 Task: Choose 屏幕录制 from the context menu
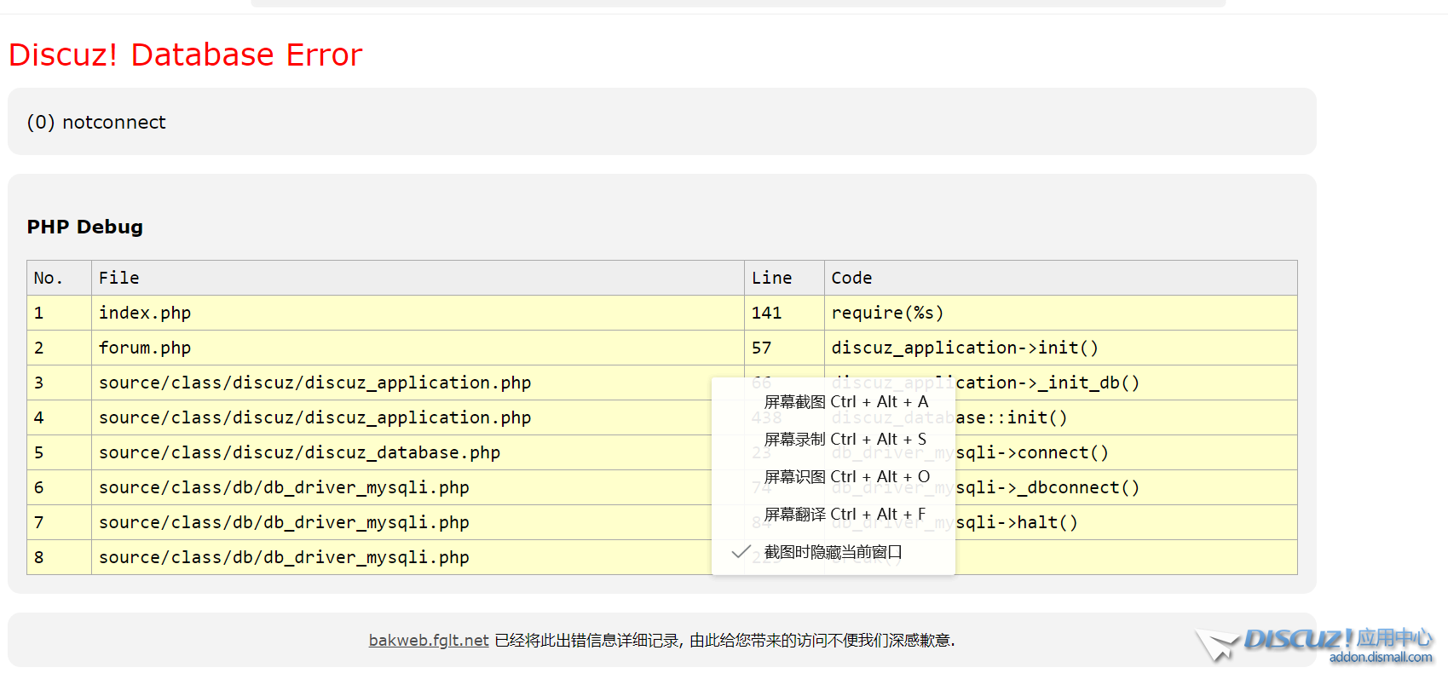[x=845, y=440]
